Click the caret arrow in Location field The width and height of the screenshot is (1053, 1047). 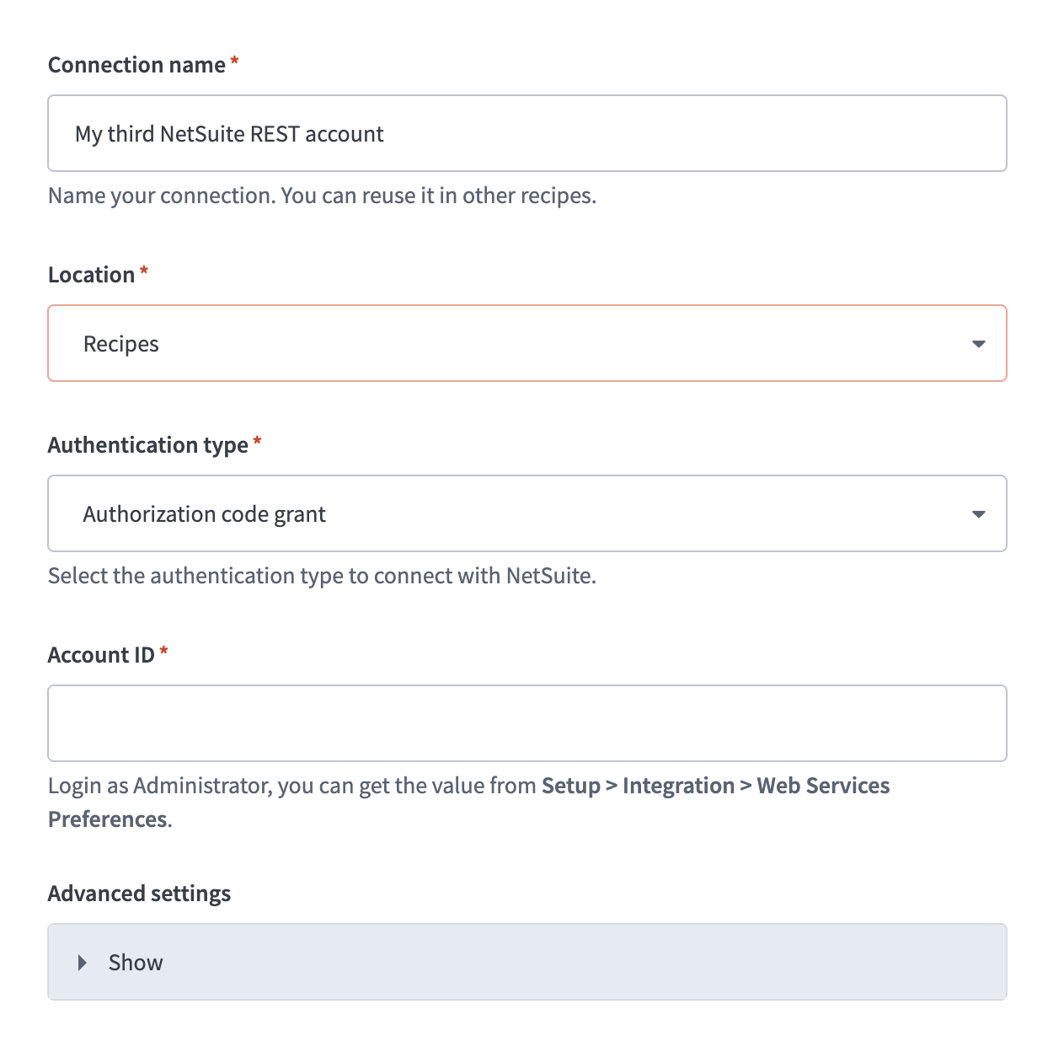tap(978, 344)
